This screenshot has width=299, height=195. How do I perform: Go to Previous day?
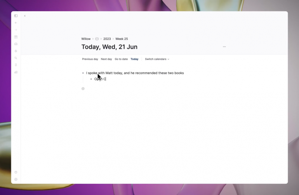(x=90, y=59)
